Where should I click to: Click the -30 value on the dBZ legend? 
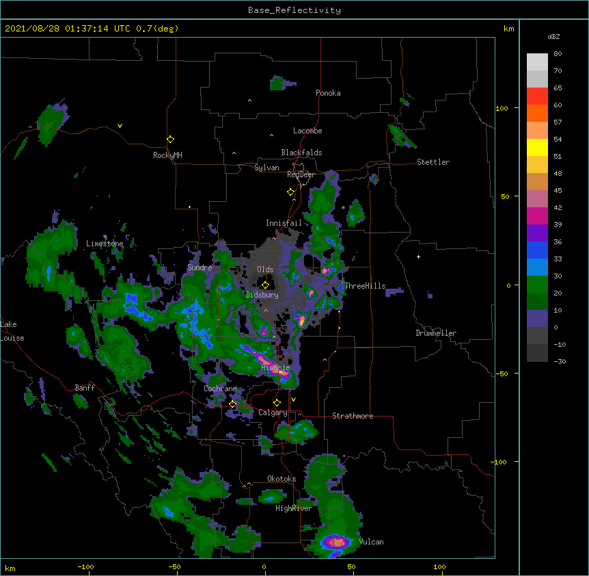[560, 361]
